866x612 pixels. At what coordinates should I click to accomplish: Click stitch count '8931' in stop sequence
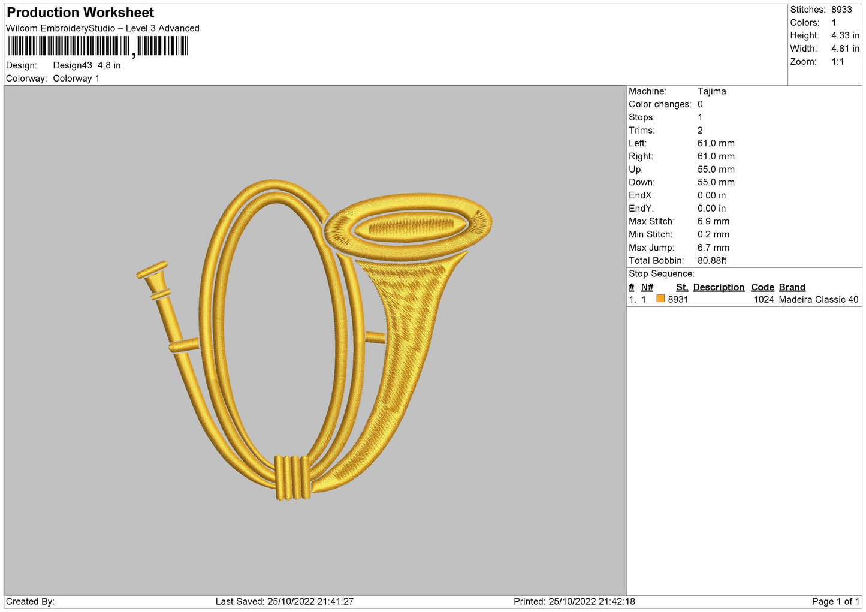(678, 299)
